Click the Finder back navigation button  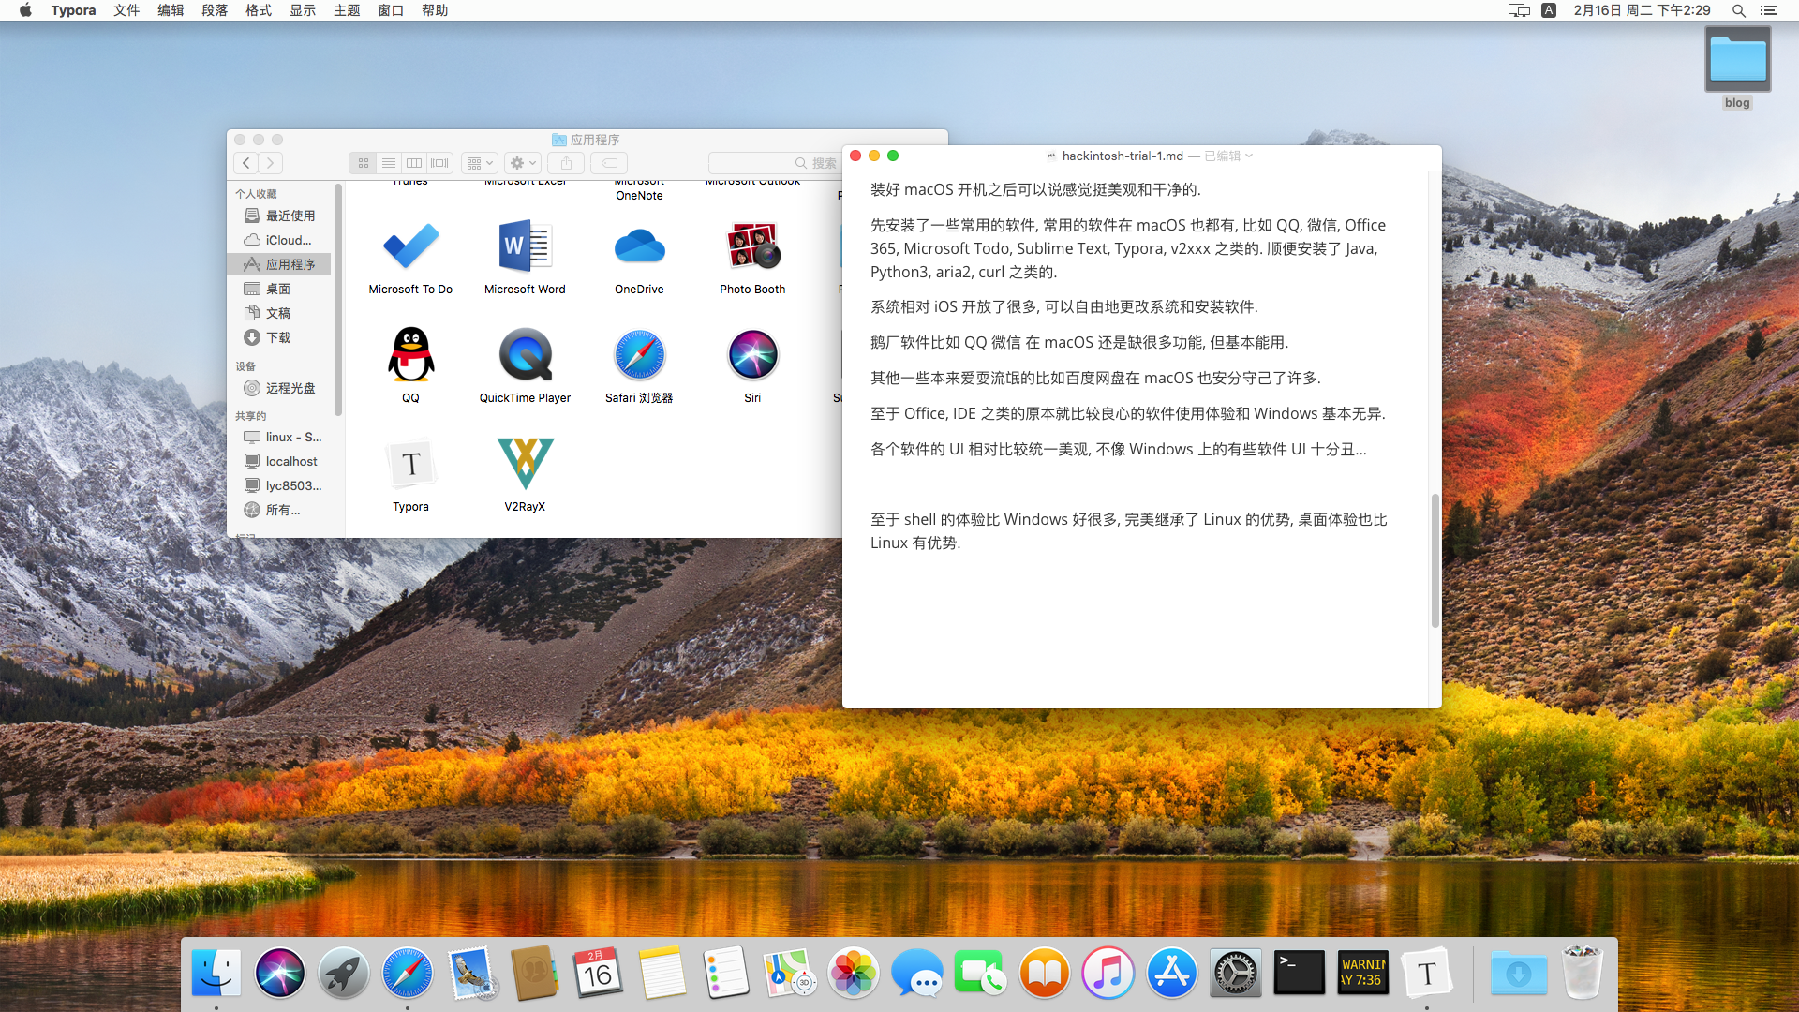pyautogui.click(x=245, y=162)
